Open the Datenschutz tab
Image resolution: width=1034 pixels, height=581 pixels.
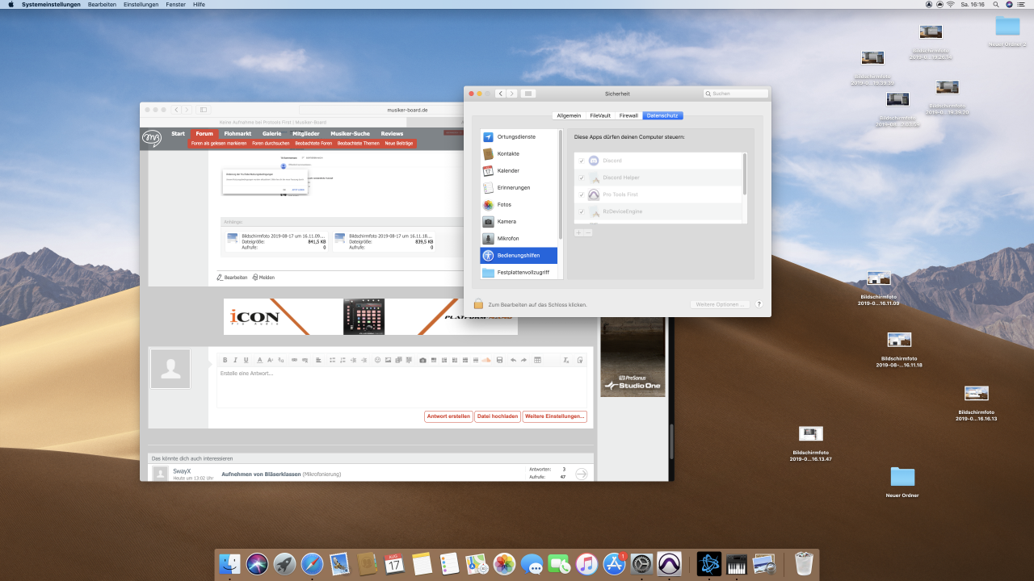662,116
